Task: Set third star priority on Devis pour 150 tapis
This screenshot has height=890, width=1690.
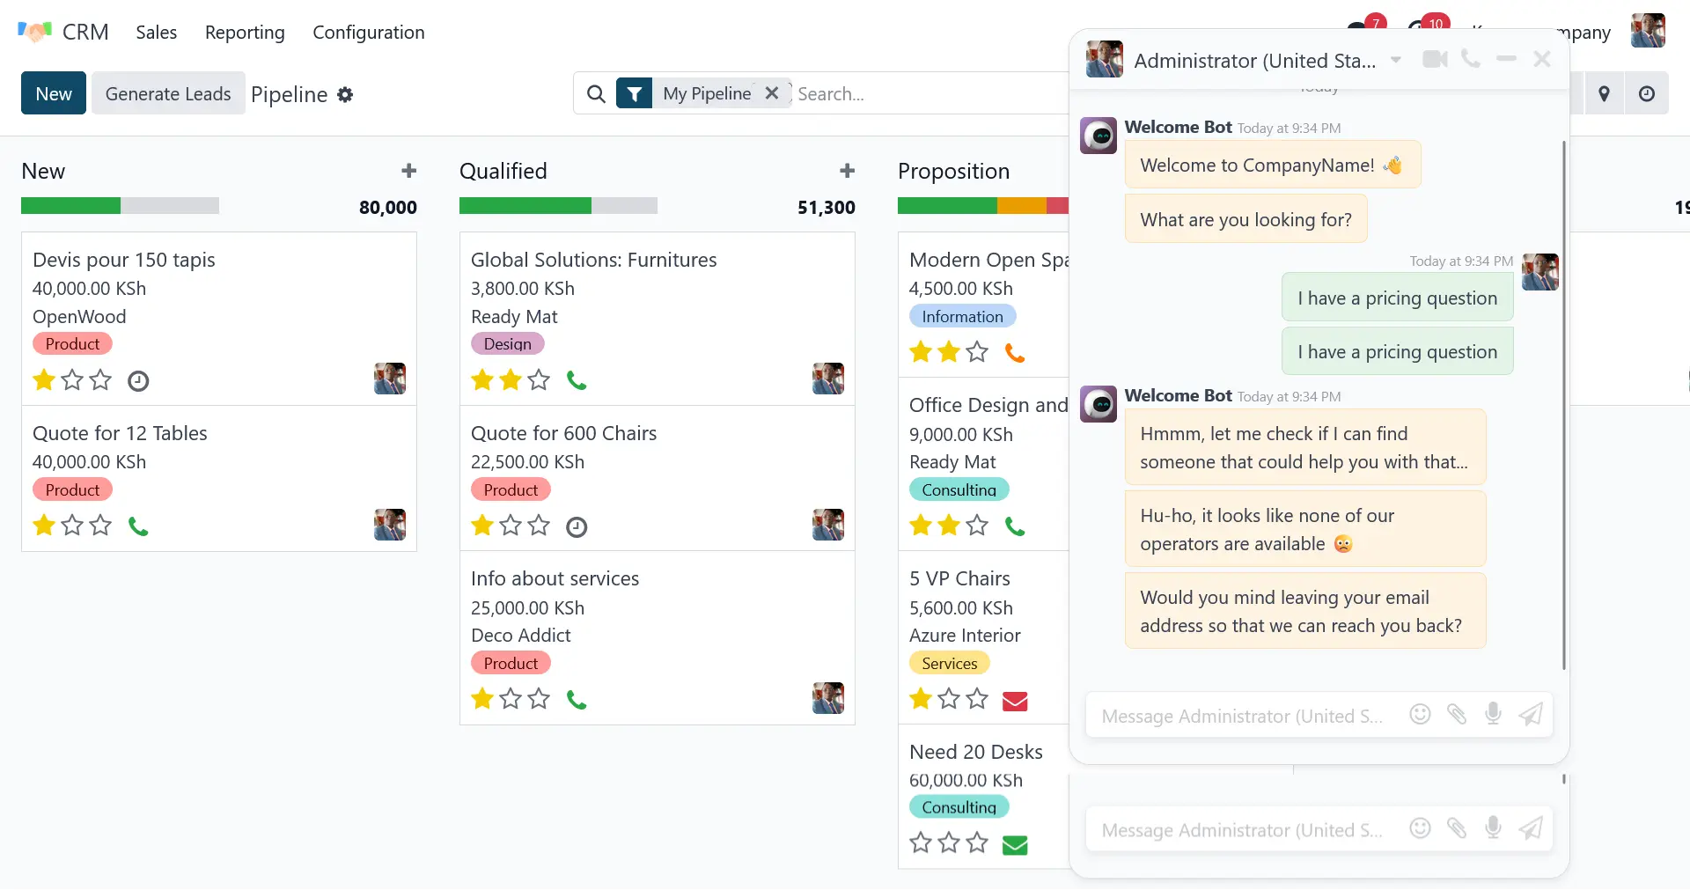Action: [x=101, y=380]
